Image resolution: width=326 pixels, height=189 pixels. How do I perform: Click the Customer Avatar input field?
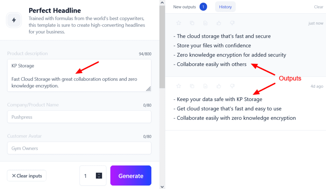coord(79,148)
